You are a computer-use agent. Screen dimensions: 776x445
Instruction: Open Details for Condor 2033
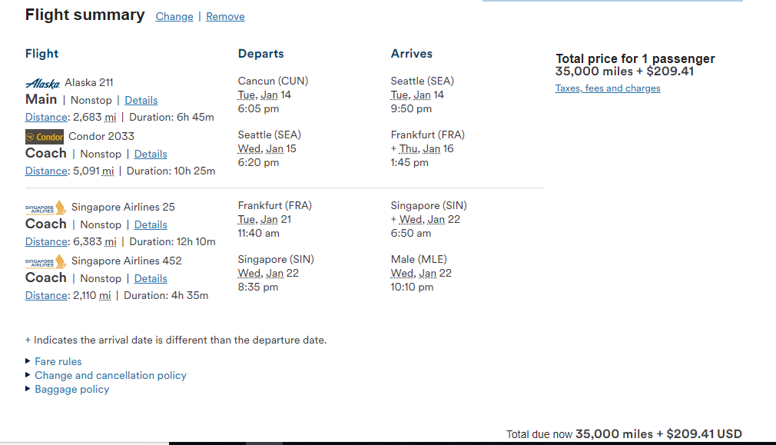151,154
